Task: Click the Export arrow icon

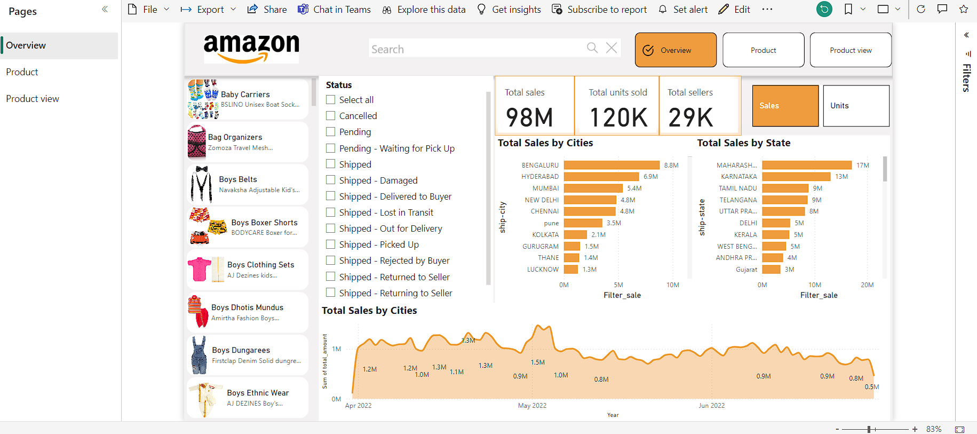Action: (x=186, y=10)
